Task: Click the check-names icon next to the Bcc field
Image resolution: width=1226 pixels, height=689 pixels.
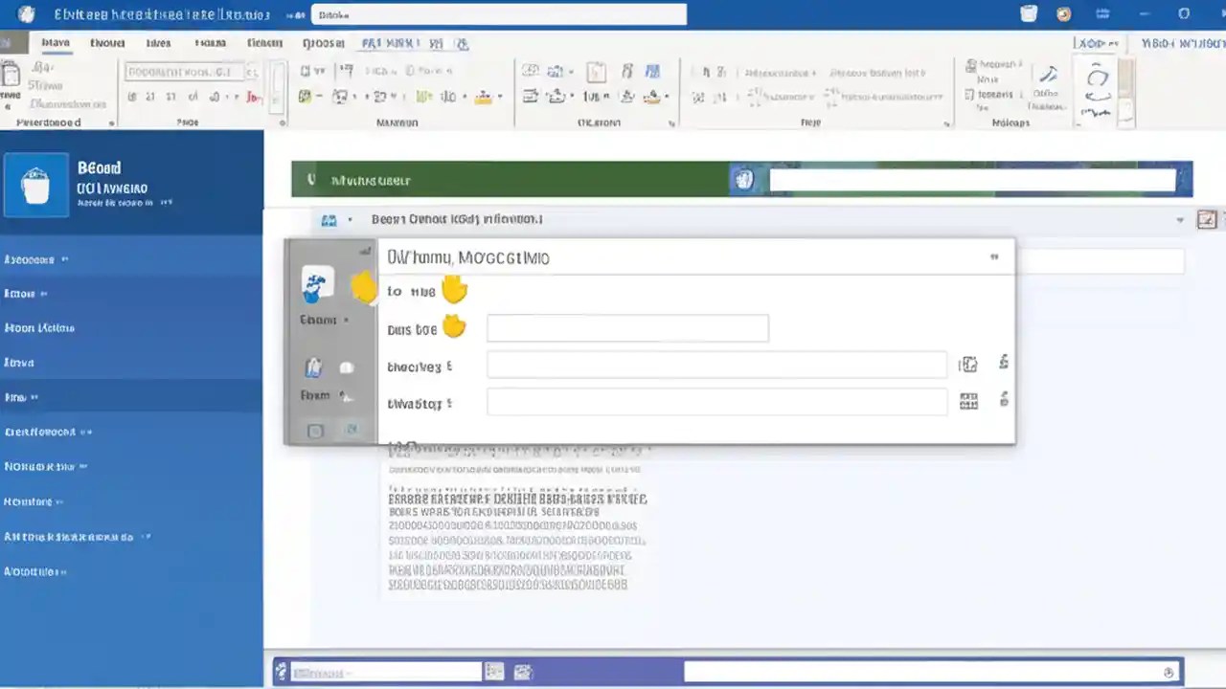Action: pos(1004,400)
